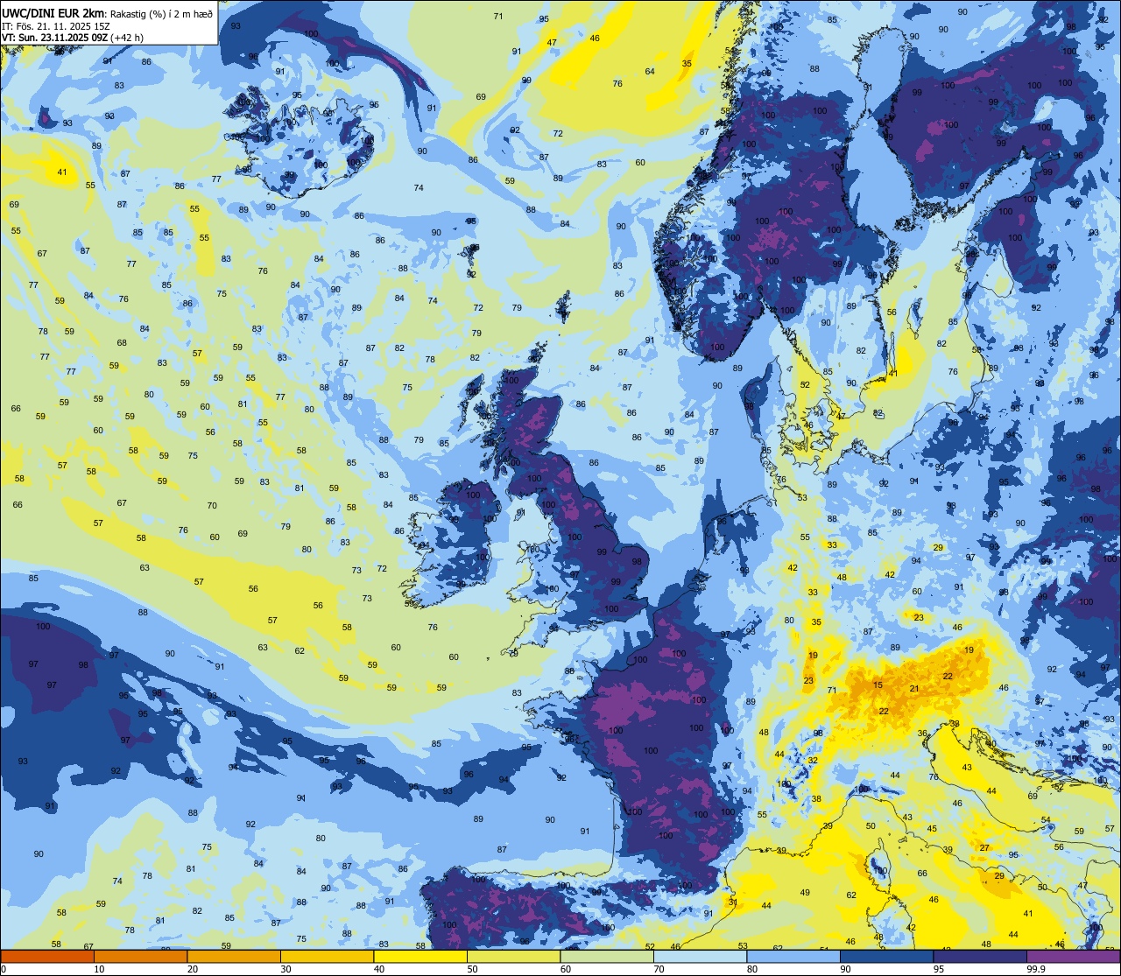Select the legend tick label '90'
This screenshot has height=976, width=1121.
pyautogui.click(x=845, y=969)
